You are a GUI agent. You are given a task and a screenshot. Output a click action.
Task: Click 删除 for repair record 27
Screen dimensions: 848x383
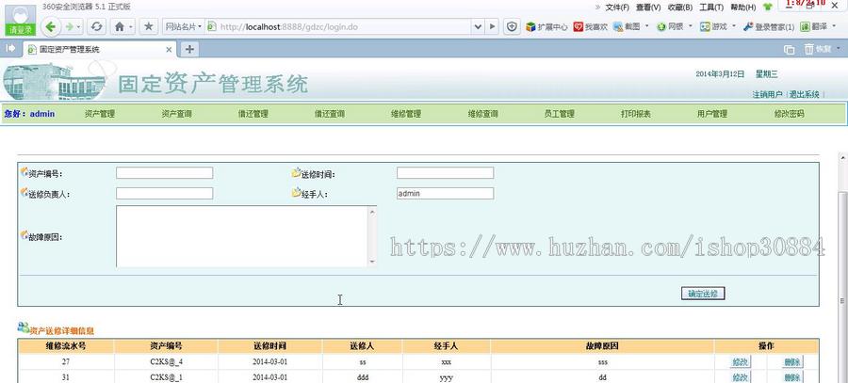791,362
